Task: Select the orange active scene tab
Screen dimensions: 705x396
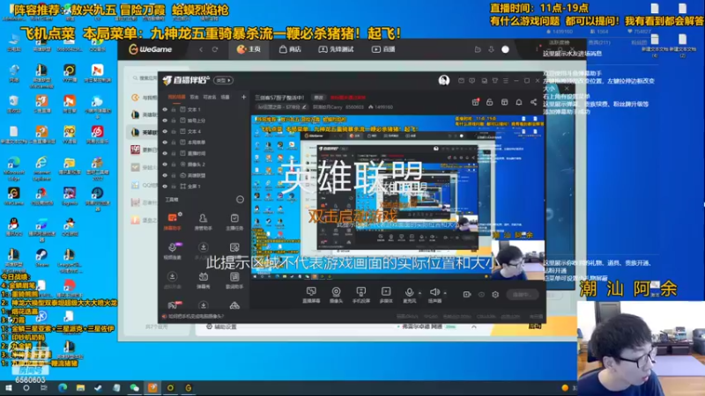Action: click(x=177, y=97)
